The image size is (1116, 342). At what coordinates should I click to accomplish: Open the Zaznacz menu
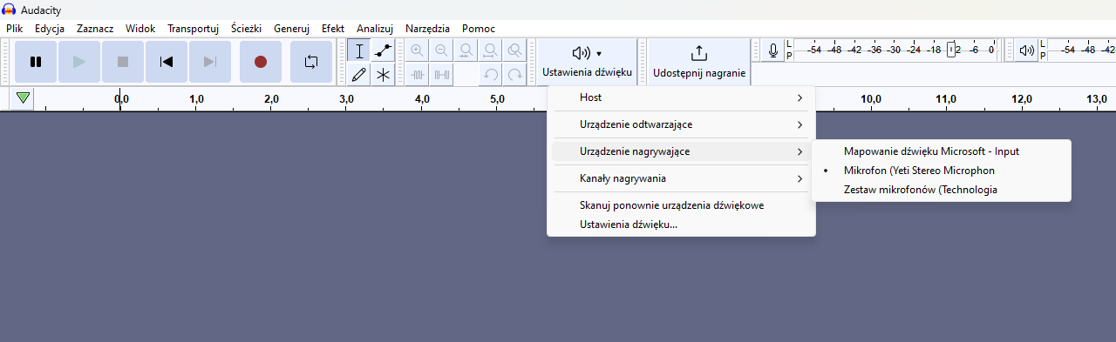[x=95, y=29]
